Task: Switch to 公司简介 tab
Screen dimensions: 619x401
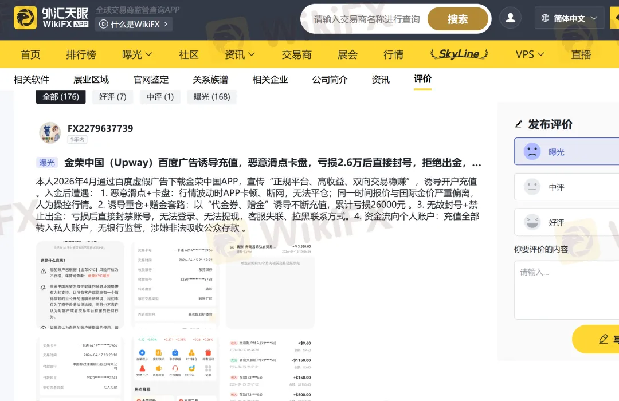Action: (x=330, y=80)
